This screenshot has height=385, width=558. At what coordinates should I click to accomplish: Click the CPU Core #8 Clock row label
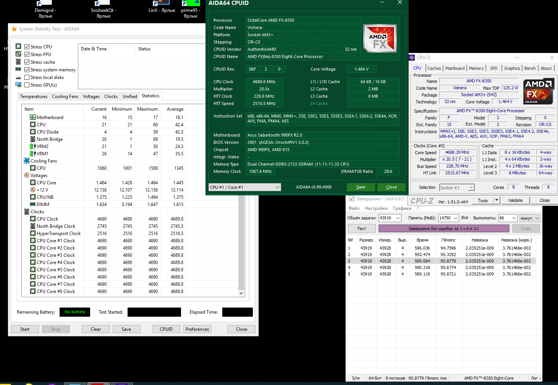point(56,292)
